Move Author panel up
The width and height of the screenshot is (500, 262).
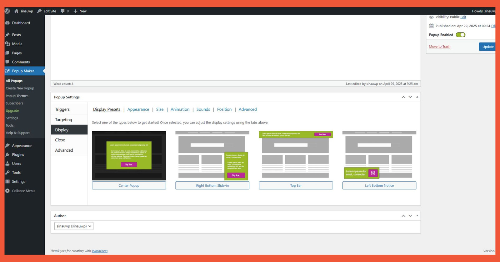point(403,216)
